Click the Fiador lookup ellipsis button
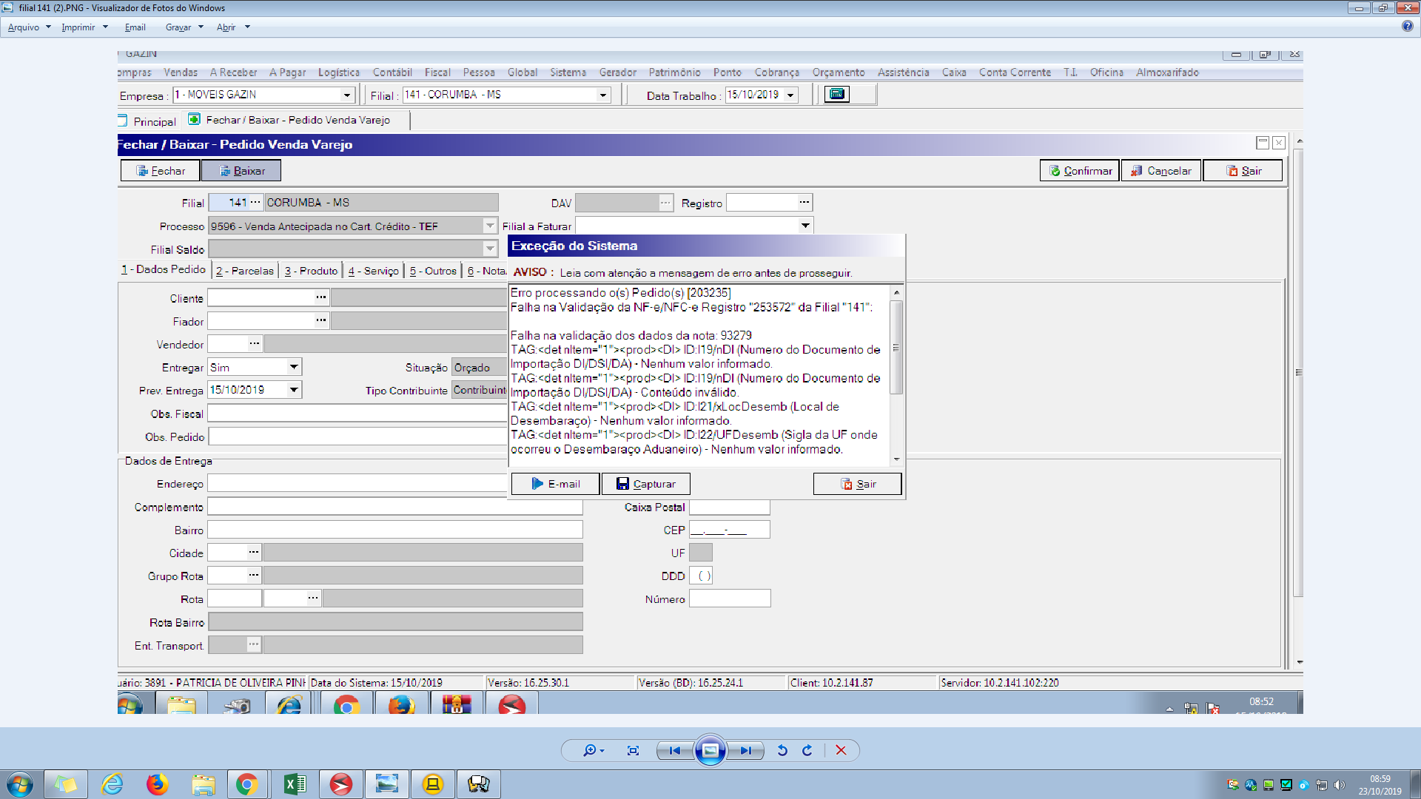Screen dimensions: 1421x799 (x=321, y=320)
